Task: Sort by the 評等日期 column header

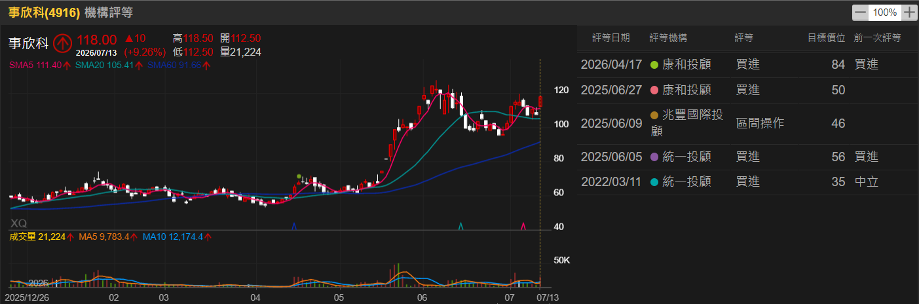Action: (x=611, y=39)
